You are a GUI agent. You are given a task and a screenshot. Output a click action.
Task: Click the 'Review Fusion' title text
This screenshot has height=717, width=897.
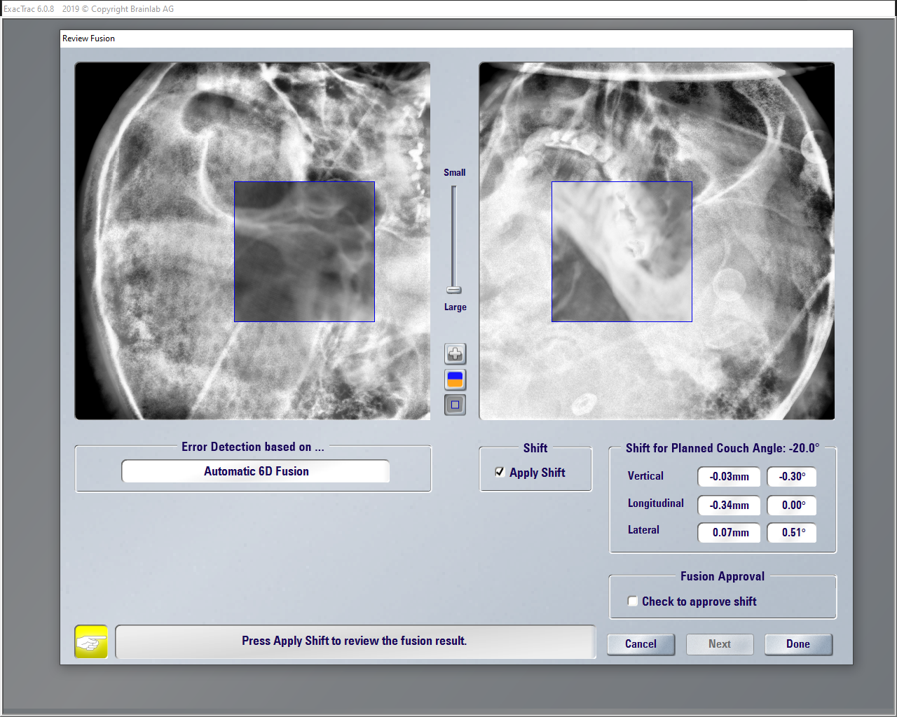pos(88,39)
